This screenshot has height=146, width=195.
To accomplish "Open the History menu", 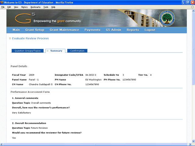I will (24, 7).
